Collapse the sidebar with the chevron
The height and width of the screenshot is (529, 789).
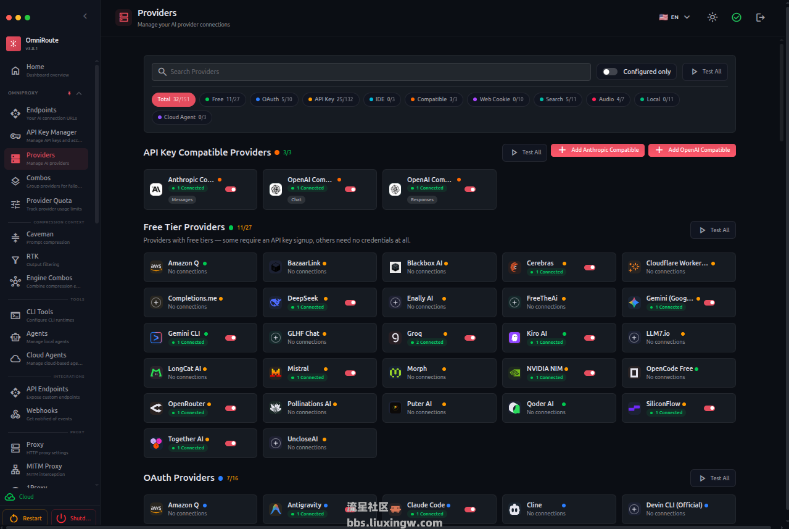(x=85, y=16)
